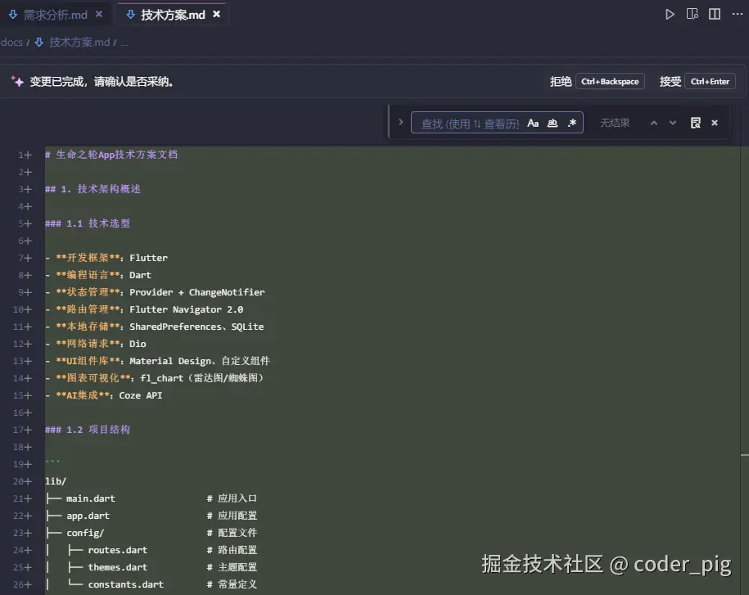Click the line Flutter Navigator 2.0

tap(144, 309)
